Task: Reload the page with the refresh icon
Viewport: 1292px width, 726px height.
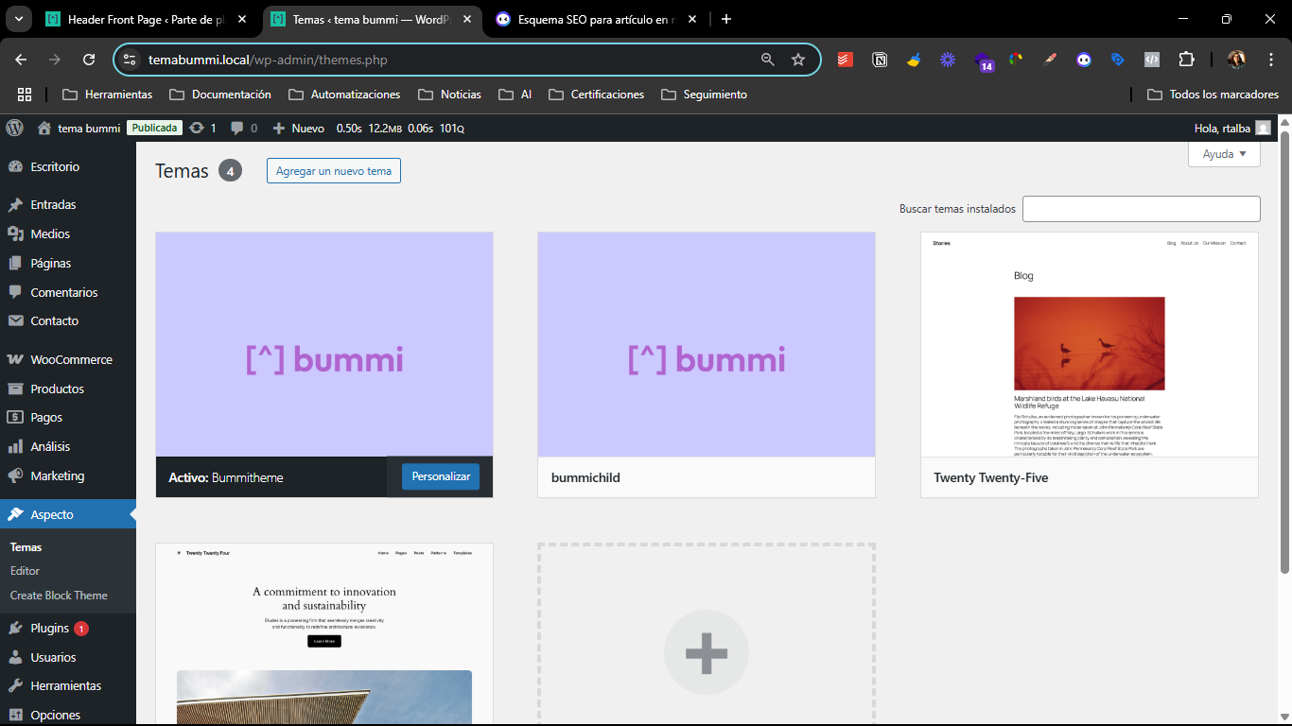Action: click(x=89, y=60)
